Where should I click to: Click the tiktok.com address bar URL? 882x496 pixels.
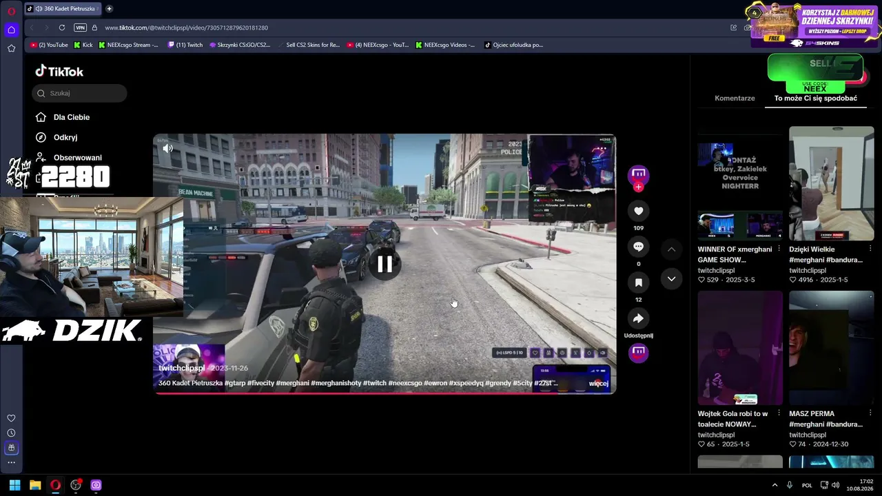186,28
